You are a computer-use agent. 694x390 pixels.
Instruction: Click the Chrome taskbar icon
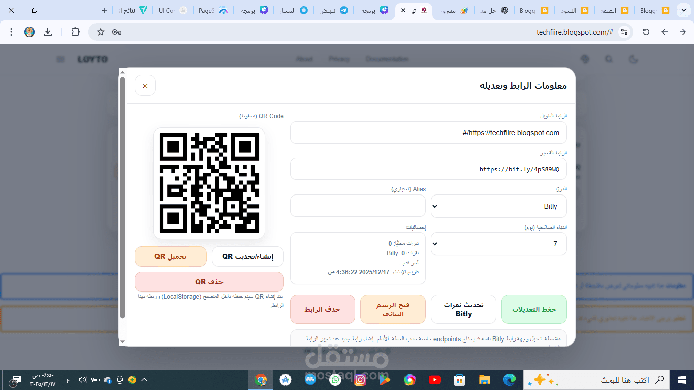pyautogui.click(x=261, y=380)
